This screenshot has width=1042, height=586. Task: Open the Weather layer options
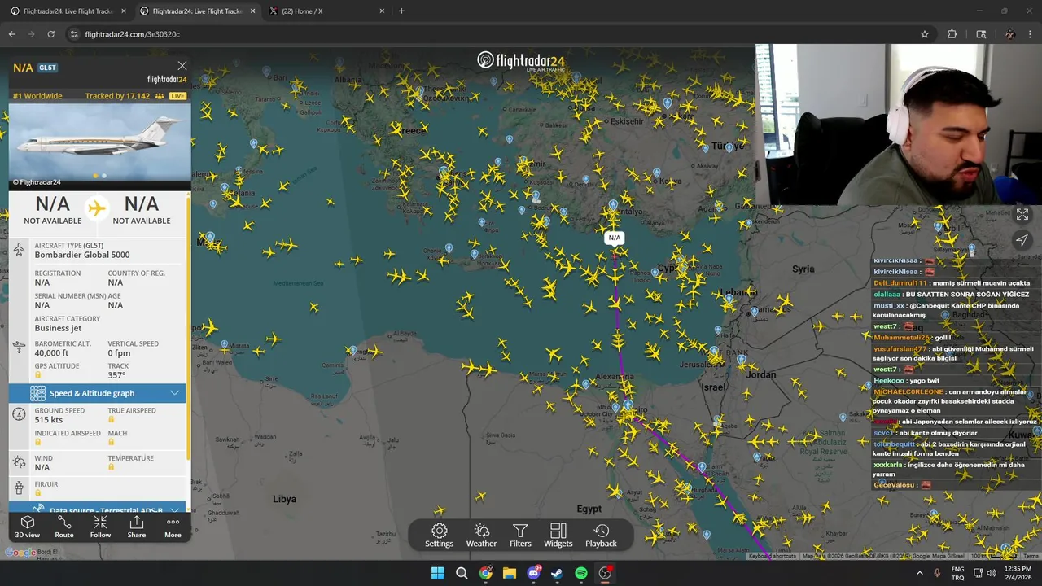481,536
